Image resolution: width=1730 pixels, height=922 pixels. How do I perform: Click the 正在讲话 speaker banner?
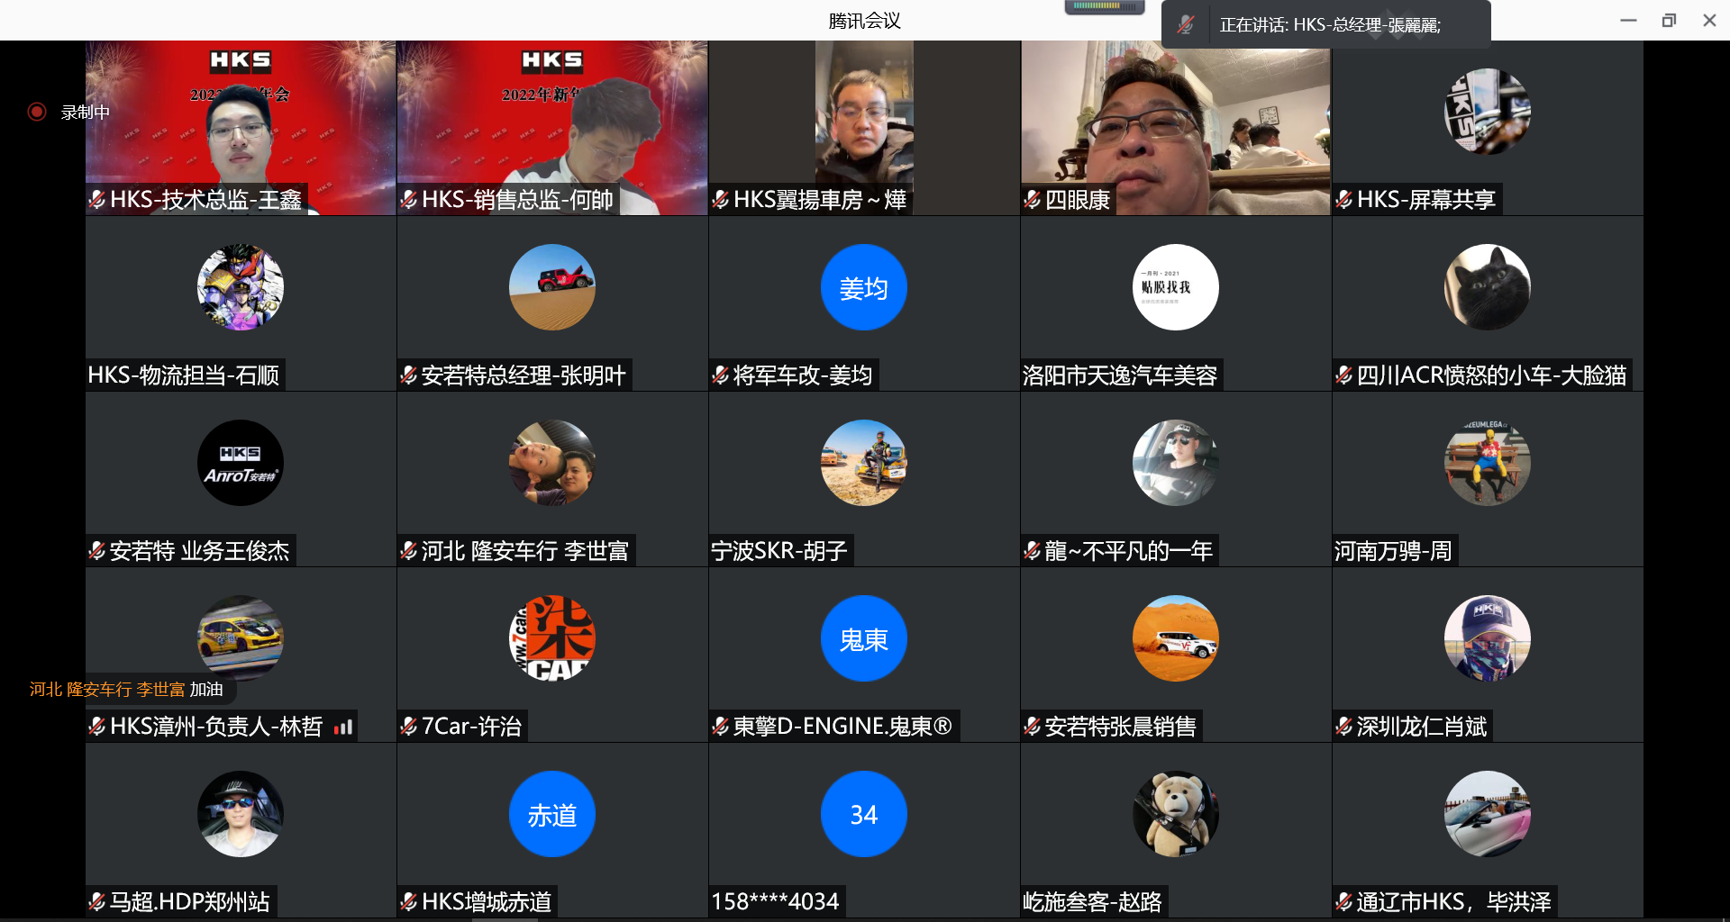pos(1329,24)
